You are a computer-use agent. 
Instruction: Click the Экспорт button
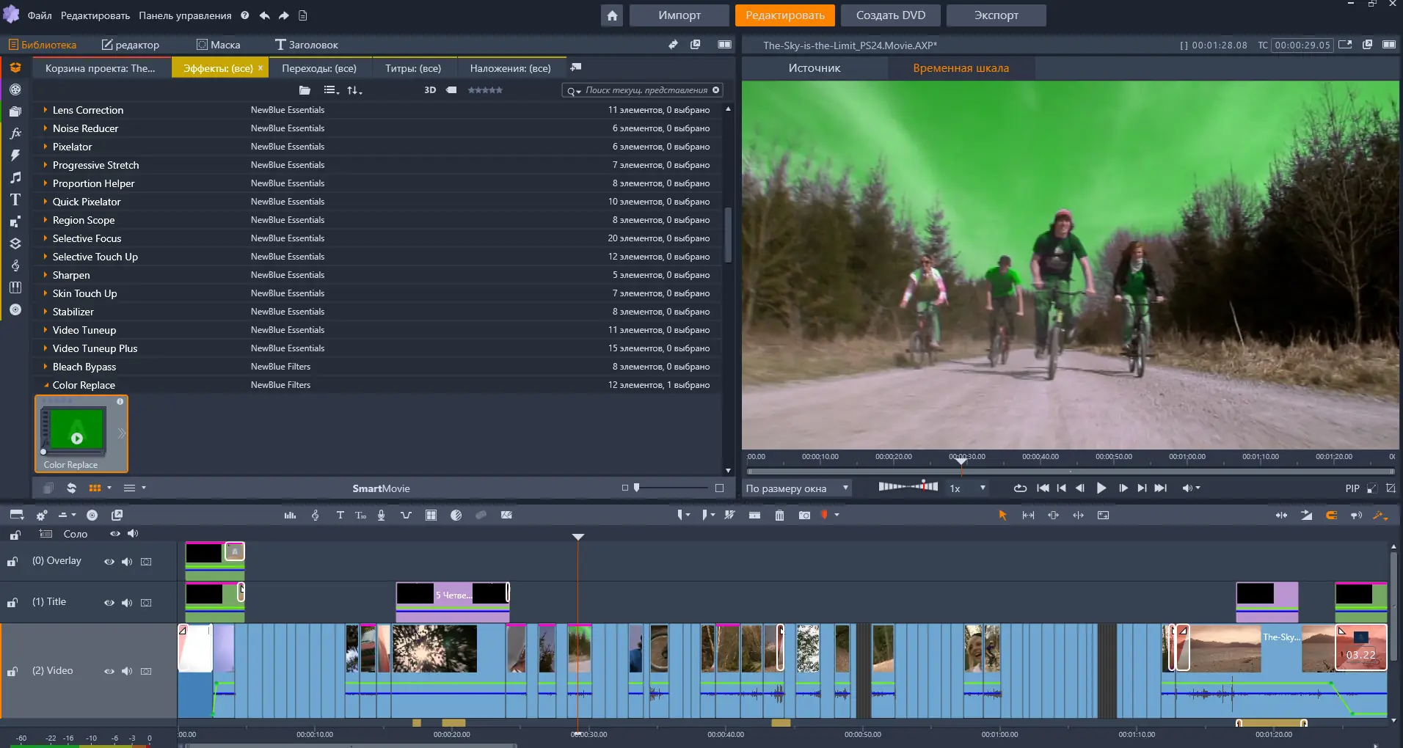pyautogui.click(x=996, y=15)
